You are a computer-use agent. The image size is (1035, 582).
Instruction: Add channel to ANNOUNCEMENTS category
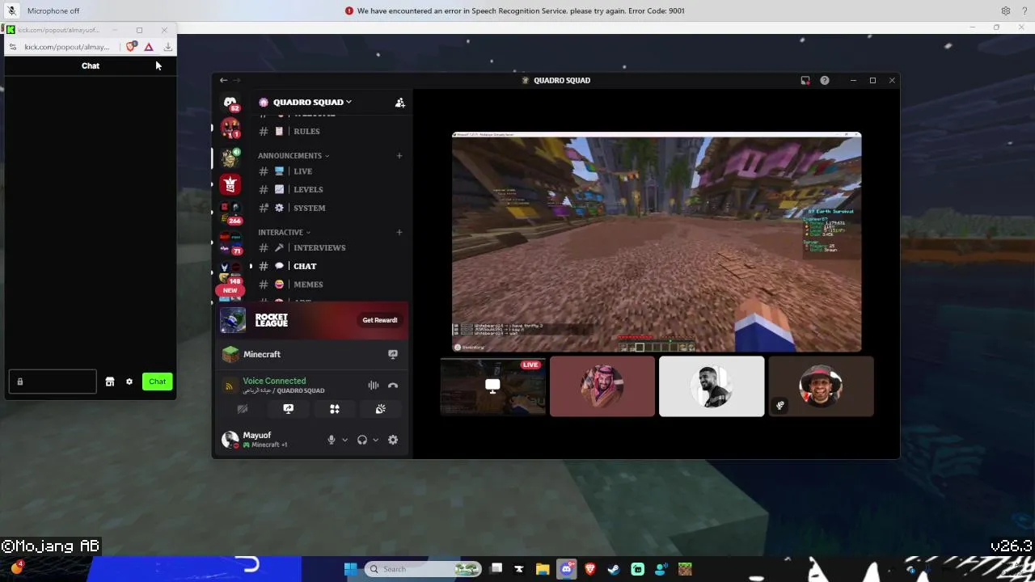399,155
